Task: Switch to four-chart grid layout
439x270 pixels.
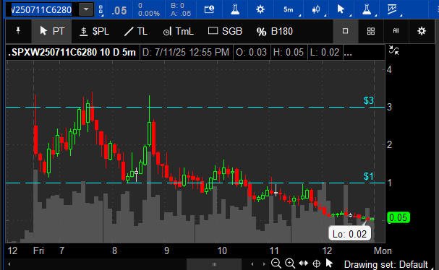Action: point(371,31)
